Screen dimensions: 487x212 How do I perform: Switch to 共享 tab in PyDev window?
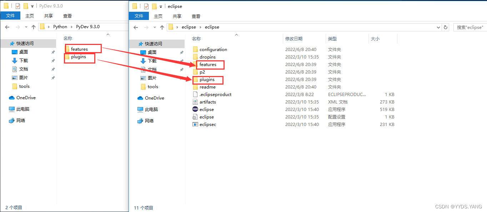tap(48, 16)
